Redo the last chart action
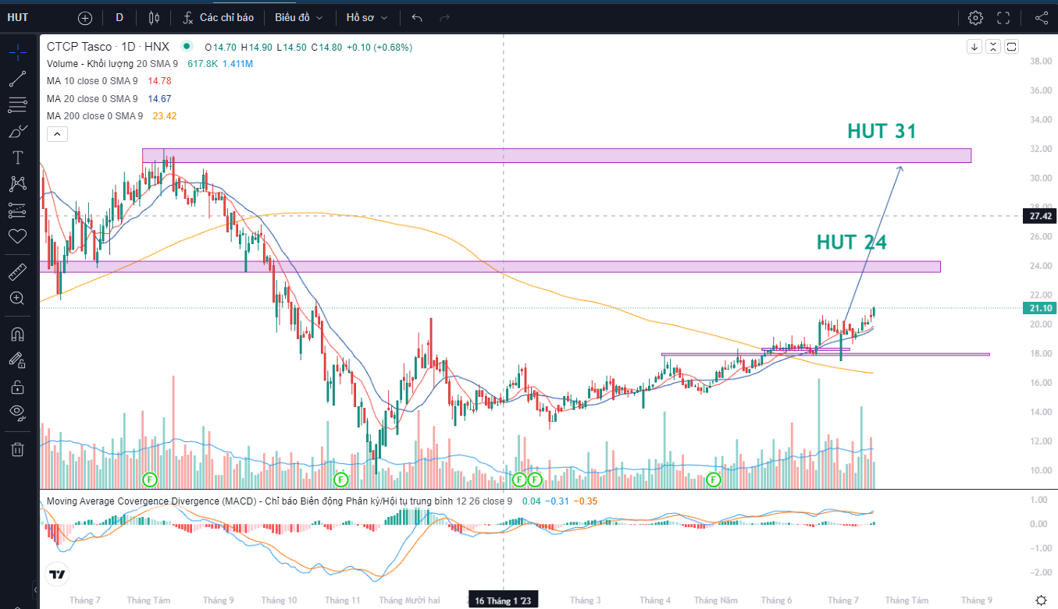1058x609 pixels. pos(444,17)
